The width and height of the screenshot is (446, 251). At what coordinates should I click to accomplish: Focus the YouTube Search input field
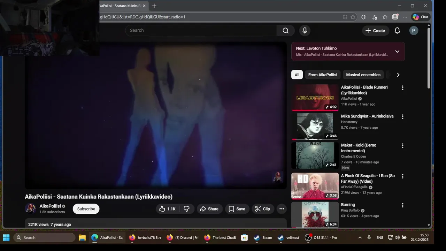[x=201, y=30]
